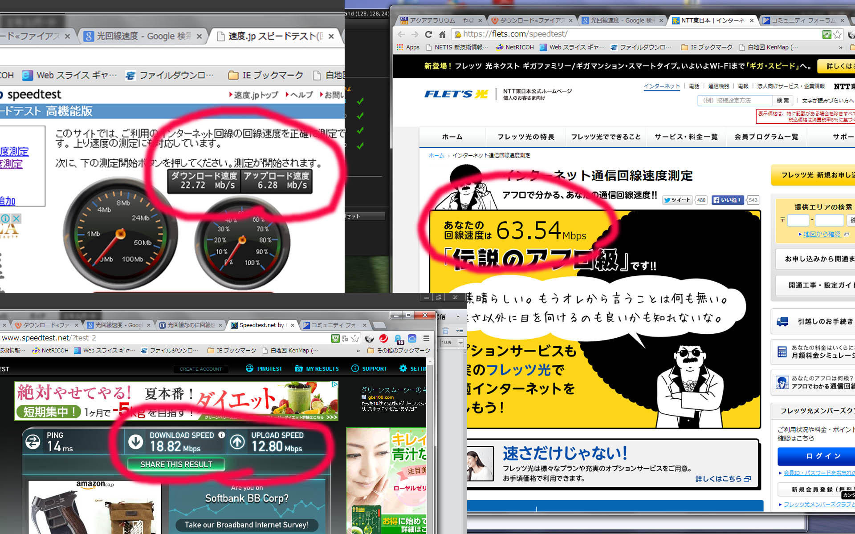Close the Speedtest.net tab
This screenshot has height=534, width=855.
[x=293, y=325]
